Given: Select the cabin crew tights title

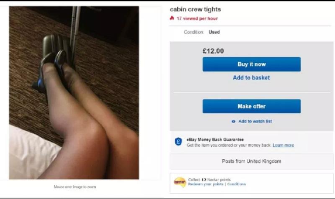Looking at the screenshot, I should coord(195,9).
